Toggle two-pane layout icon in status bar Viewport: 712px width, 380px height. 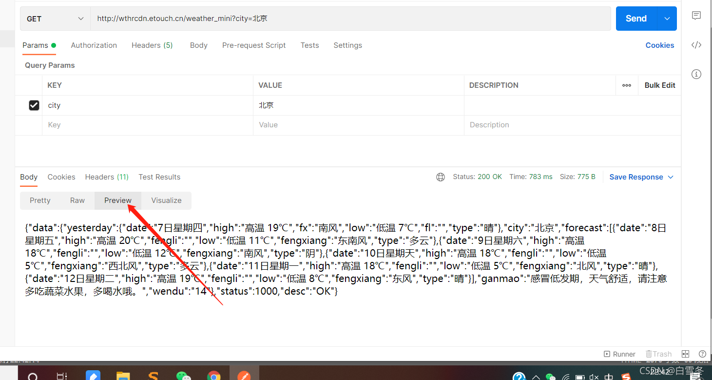click(x=685, y=354)
